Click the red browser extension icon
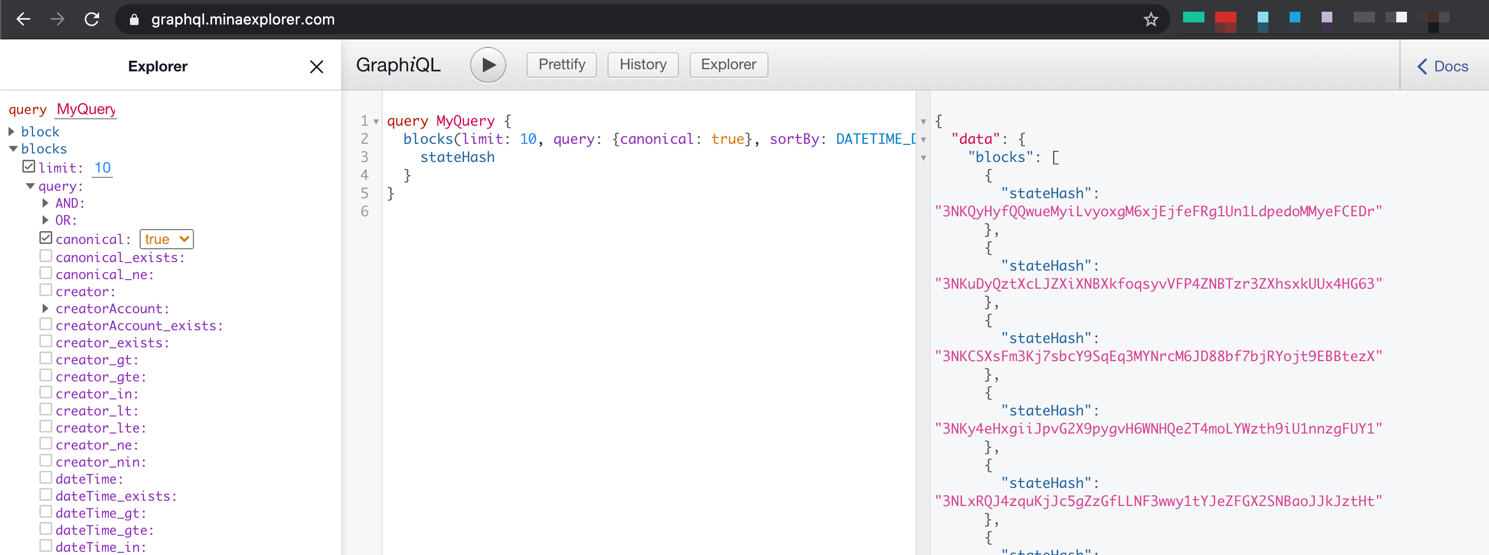This screenshot has height=555, width=1489. tap(1225, 21)
